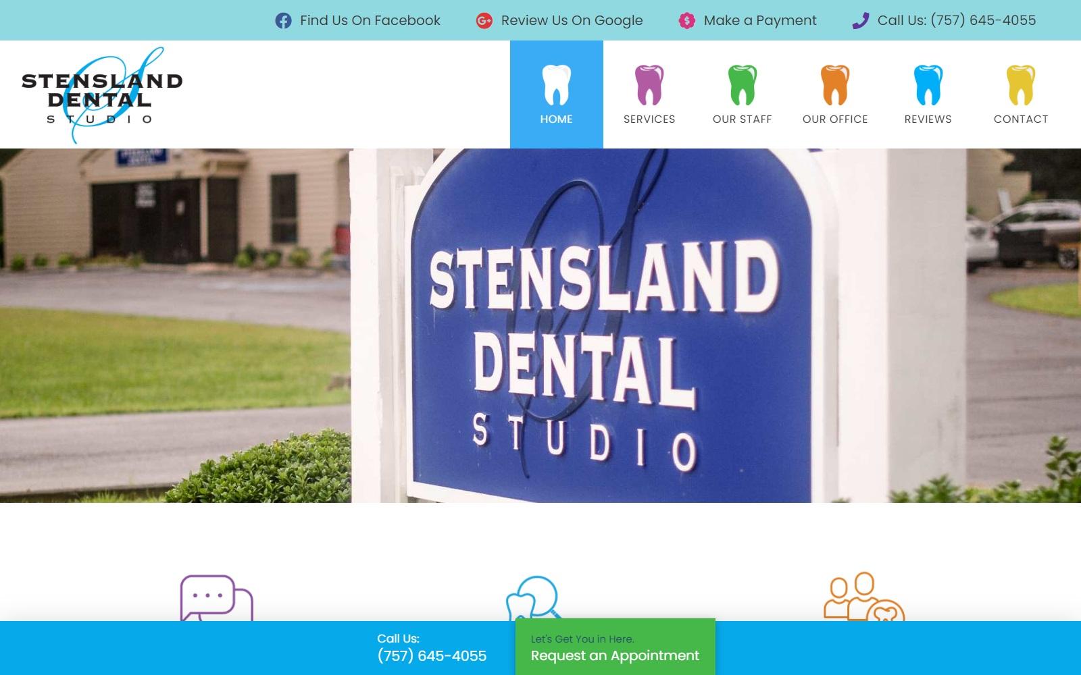Open the CONTACT menu label
1081x675 pixels.
[1021, 119]
